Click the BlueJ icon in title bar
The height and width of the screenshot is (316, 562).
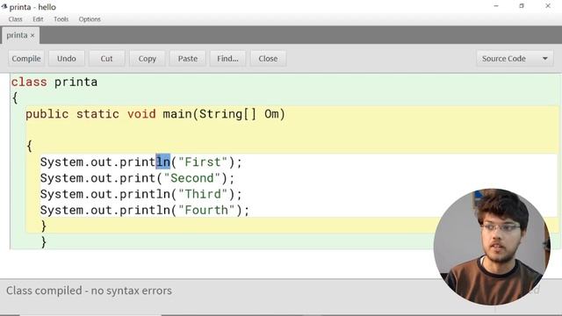[x=4, y=6]
